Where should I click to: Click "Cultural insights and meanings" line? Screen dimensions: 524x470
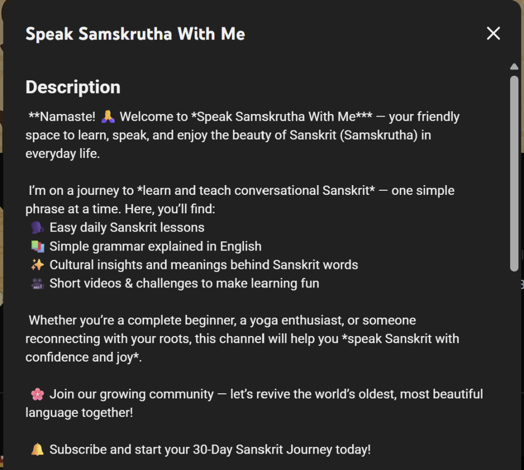point(204,265)
